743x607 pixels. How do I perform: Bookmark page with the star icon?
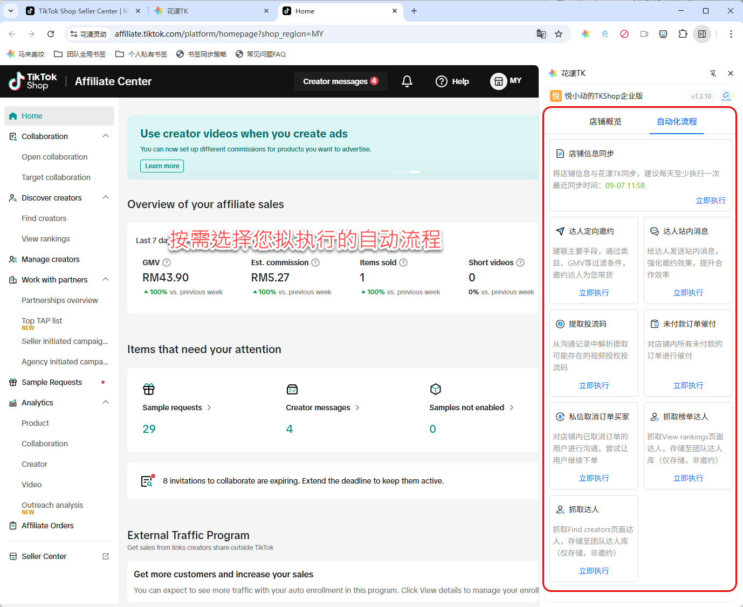pos(559,34)
